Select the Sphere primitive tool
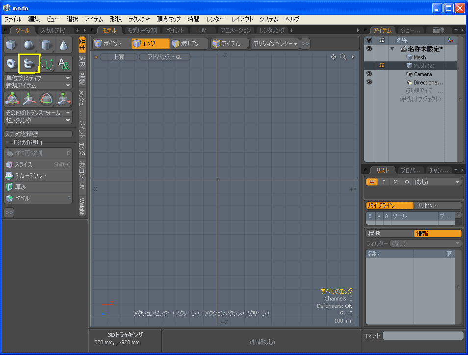Image resolution: width=468 pixels, height=355 pixels. click(x=29, y=46)
